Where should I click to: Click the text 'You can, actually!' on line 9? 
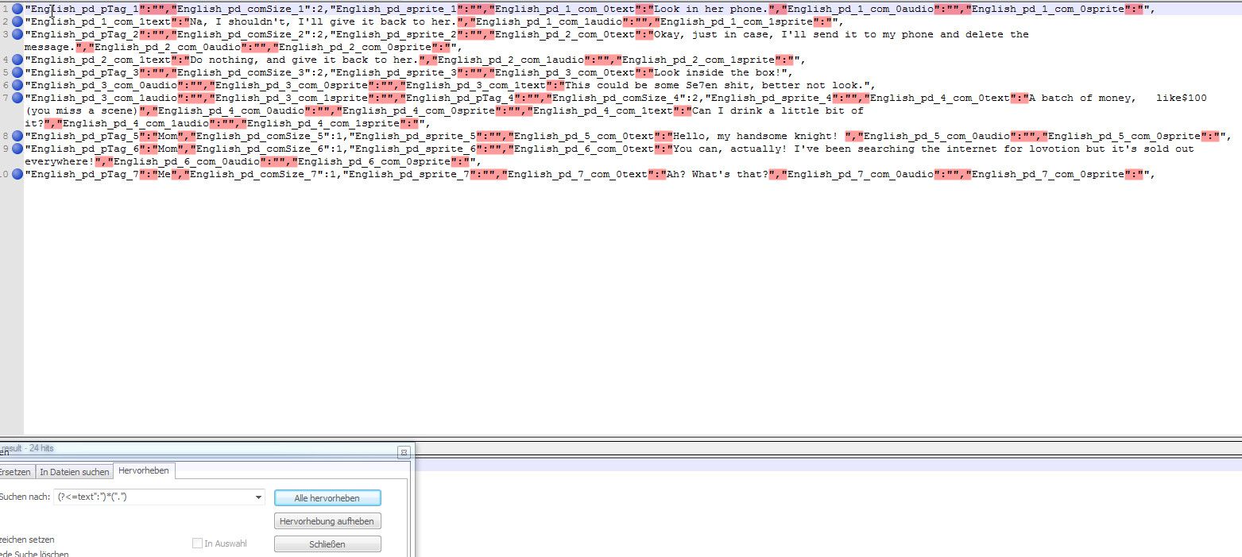[729, 149]
